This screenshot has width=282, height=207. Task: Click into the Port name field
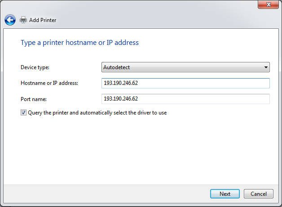pos(185,99)
